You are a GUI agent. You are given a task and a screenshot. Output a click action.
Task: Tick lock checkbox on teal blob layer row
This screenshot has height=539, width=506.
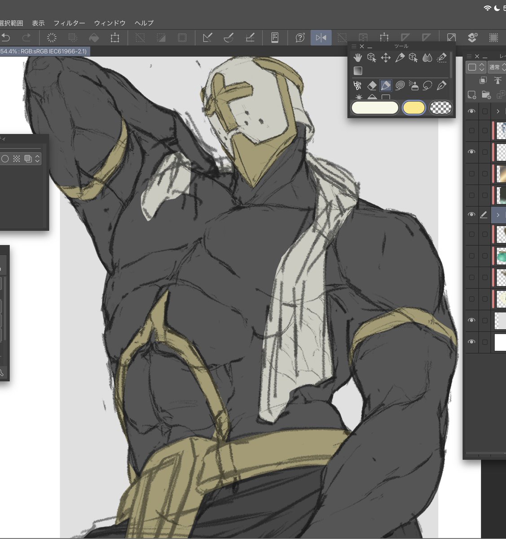(x=485, y=256)
